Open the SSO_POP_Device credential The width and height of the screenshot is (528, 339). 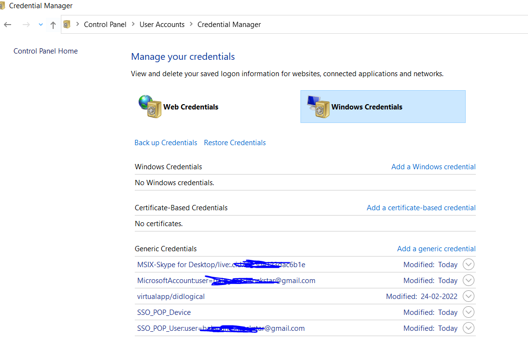coord(164,312)
